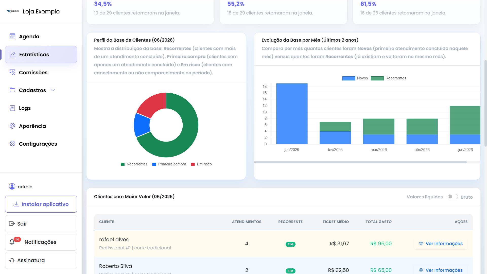The image size is (487, 274).
Task: Toggle the Valores líquidos / Bruto switch
Action: point(453,197)
